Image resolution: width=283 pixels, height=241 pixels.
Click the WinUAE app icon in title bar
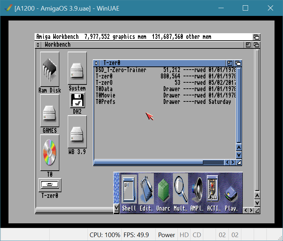click(x=8, y=8)
